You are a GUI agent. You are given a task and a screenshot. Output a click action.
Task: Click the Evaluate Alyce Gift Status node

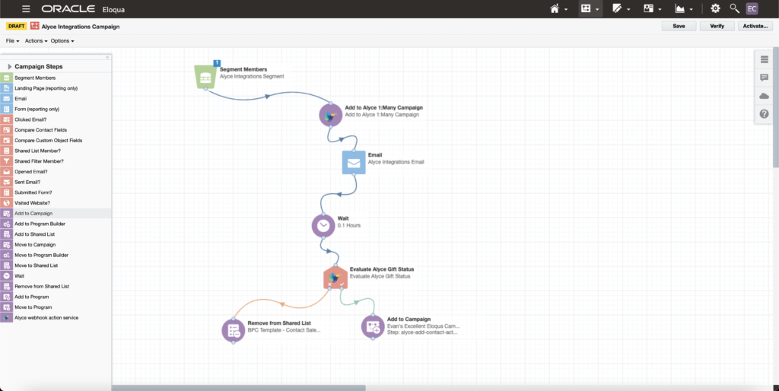[335, 277]
